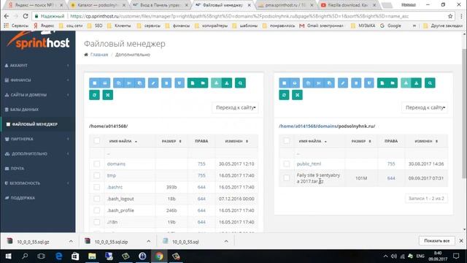
Task: Click 755 permissions link for tmp folder
Action: pyautogui.click(x=201, y=175)
